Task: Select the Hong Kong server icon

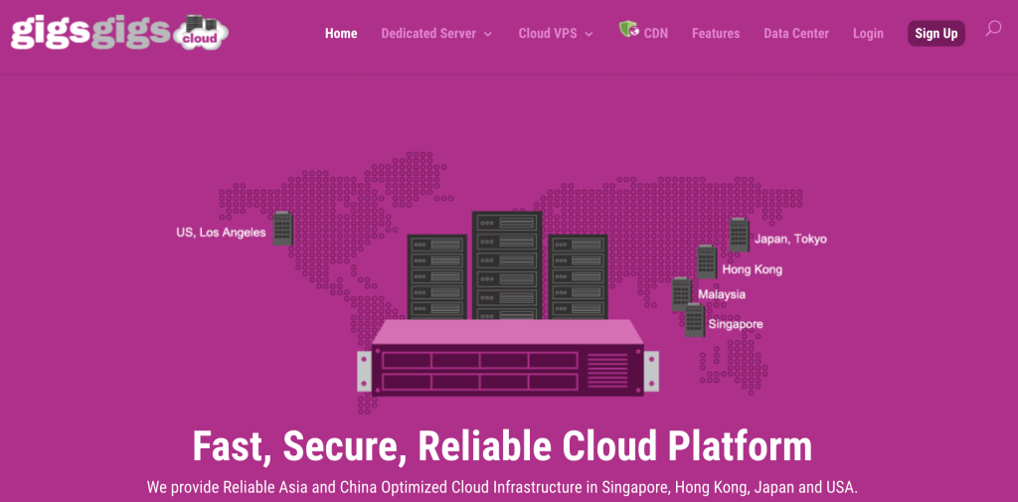Action: (707, 261)
